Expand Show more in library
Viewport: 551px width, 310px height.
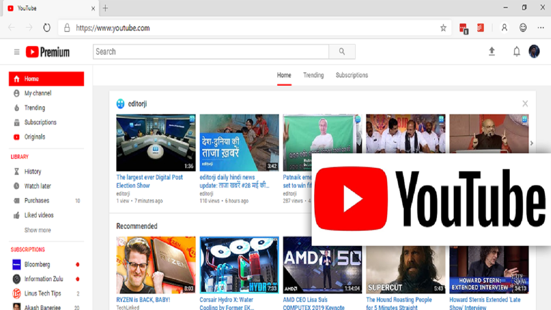pyautogui.click(x=37, y=230)
